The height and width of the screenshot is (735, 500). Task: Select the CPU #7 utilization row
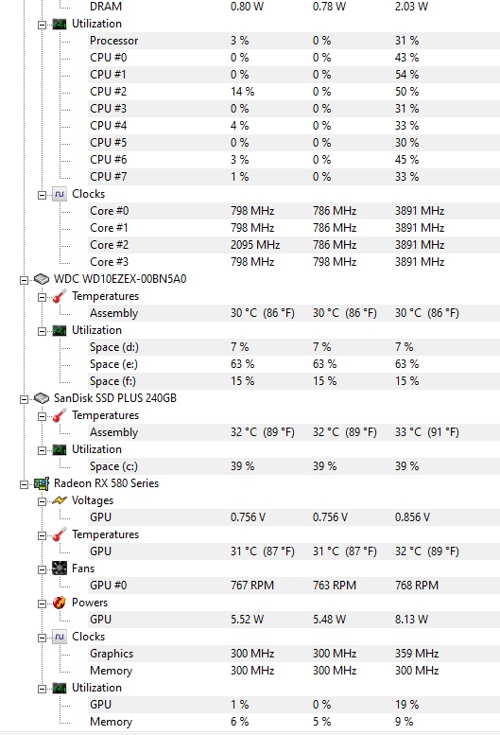[x=294, y=177]
